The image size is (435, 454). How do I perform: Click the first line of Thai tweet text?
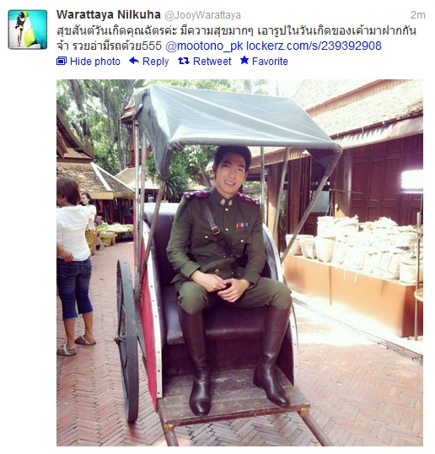pyautogui.click(x=236, y=30)
